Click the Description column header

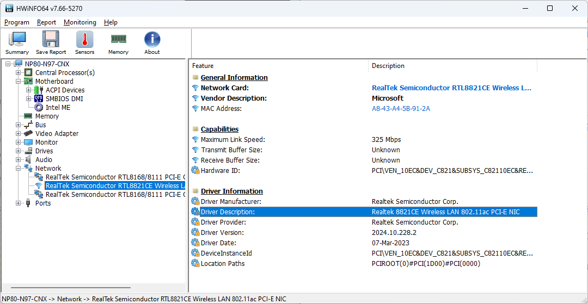point(452,66)
